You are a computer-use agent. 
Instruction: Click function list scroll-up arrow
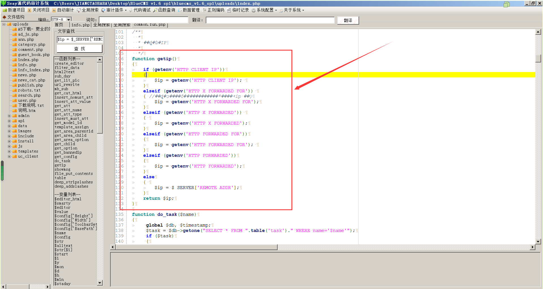(100, 60)
